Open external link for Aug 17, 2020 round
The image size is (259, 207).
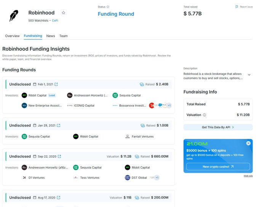(59, 198)
